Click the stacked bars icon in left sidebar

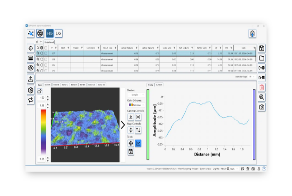point(31,58)
